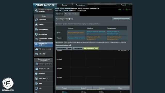
Task: Click the green App link icon
Action: coord(120,10)
